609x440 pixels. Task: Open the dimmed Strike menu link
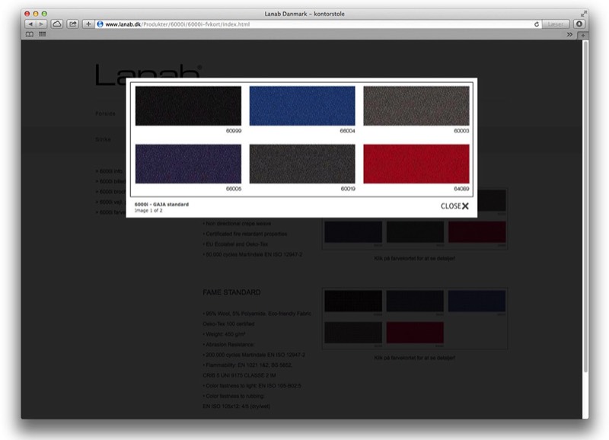104,139
